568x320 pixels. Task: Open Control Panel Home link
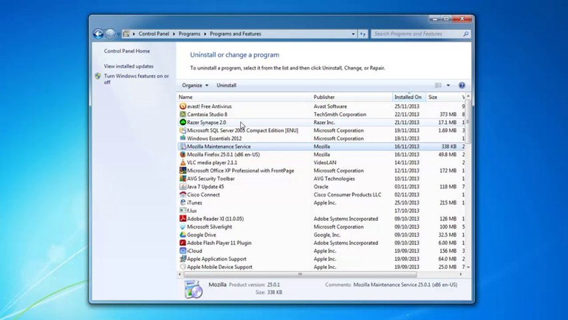[x=127, y=51]
